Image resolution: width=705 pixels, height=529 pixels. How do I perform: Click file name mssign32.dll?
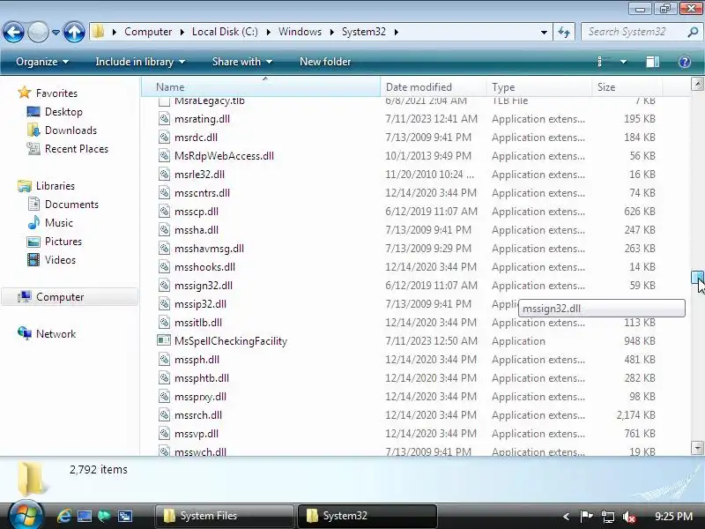point(204,286)
